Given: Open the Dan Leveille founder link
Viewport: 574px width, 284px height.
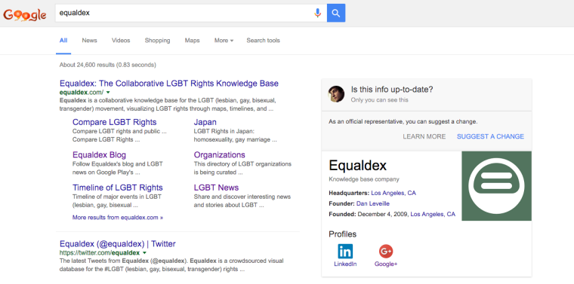Looking at the screenshot, I should [x=373, y=203].
